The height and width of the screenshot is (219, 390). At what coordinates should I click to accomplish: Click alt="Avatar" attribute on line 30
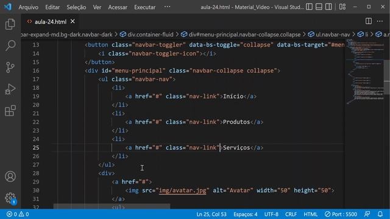point(233,190)
